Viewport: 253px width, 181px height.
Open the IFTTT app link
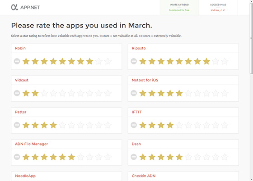pos(136,112)
